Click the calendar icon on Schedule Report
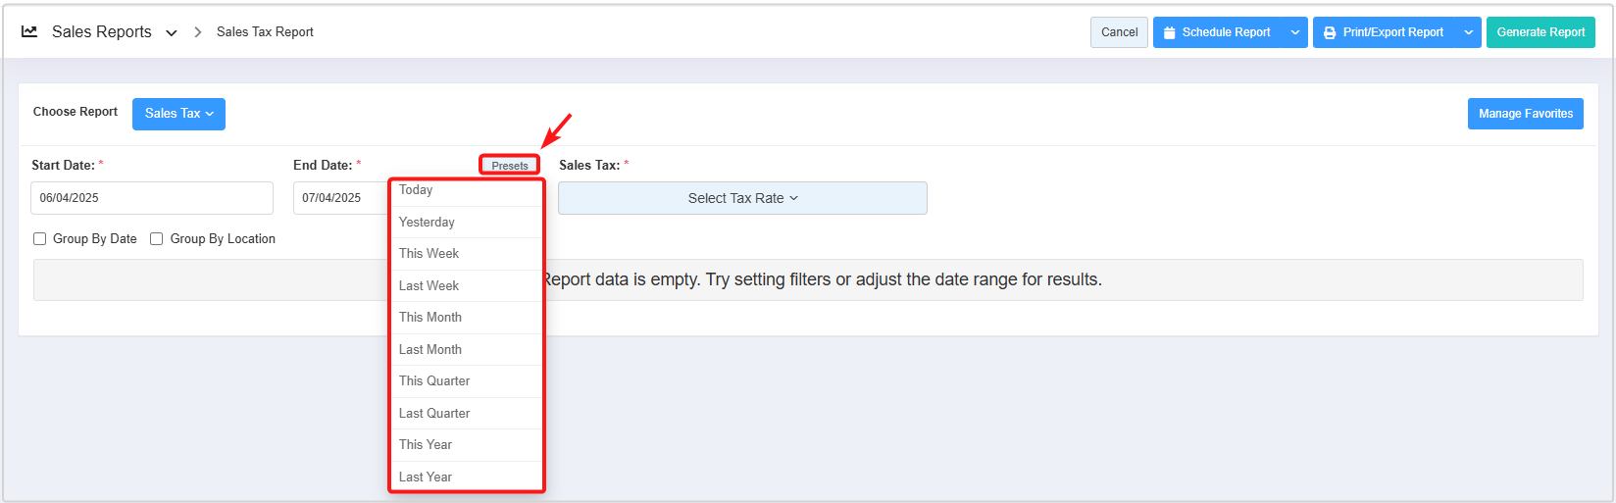 coord(1169,32)
